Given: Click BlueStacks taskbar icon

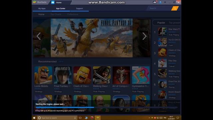Looking at the screenshot, I should coord(98,118).
